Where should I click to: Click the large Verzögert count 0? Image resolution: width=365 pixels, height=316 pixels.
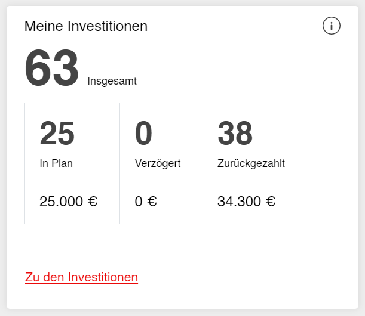pos(143,133)
